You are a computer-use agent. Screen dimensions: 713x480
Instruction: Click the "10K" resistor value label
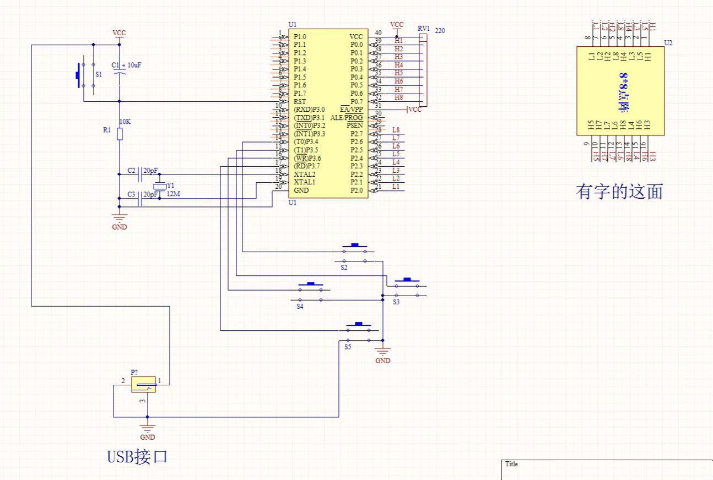click(x=125, y=121)
